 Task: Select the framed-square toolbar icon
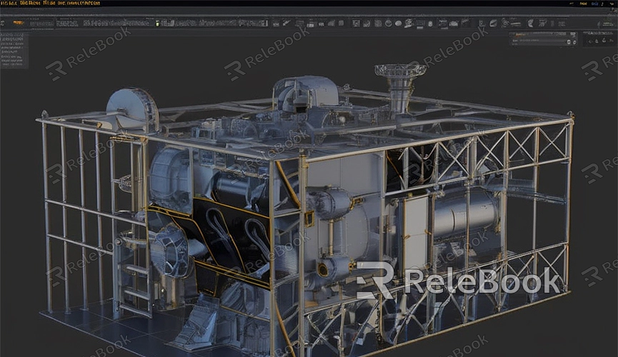[x=357, y=24]
